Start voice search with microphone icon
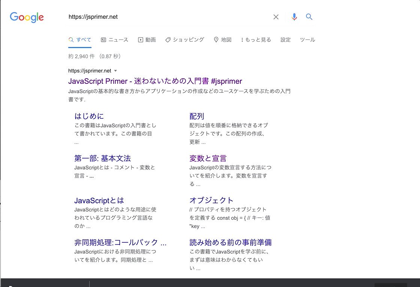The image size is (420, 287). pyautogui.click(x=294, y=17)
